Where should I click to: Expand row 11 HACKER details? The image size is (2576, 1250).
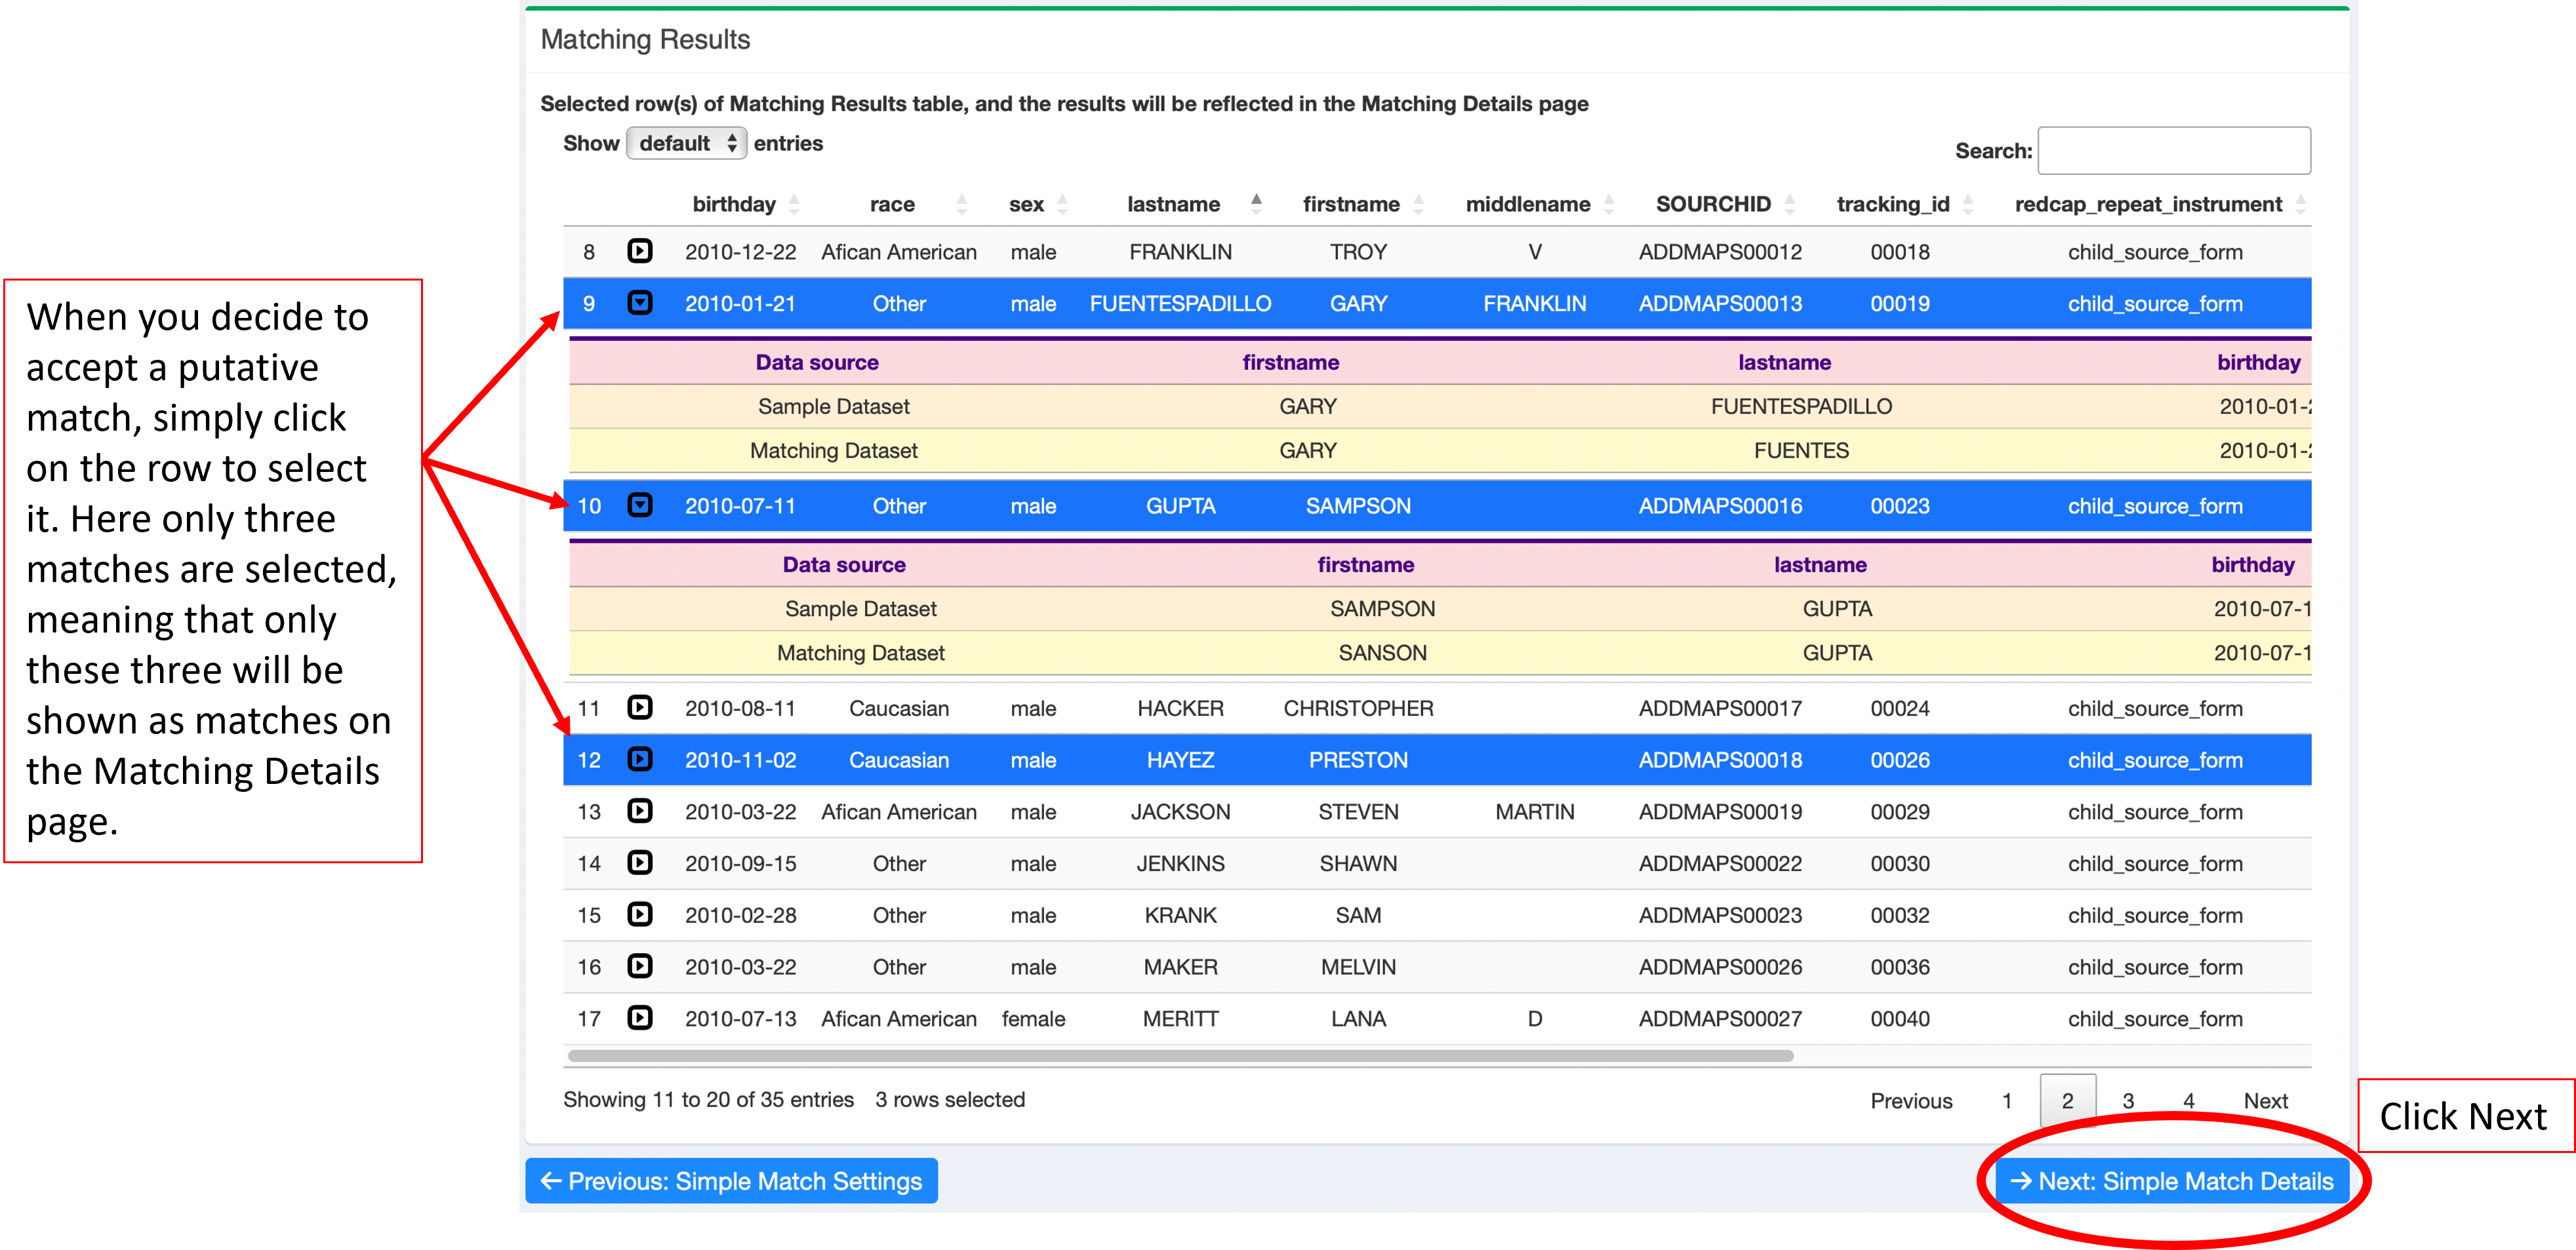(x=639, y=707)
